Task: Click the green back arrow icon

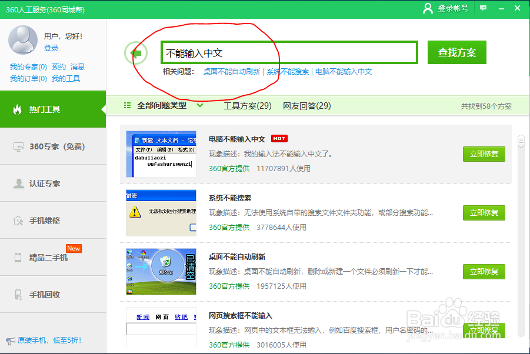Action: (x=136, y=53)
